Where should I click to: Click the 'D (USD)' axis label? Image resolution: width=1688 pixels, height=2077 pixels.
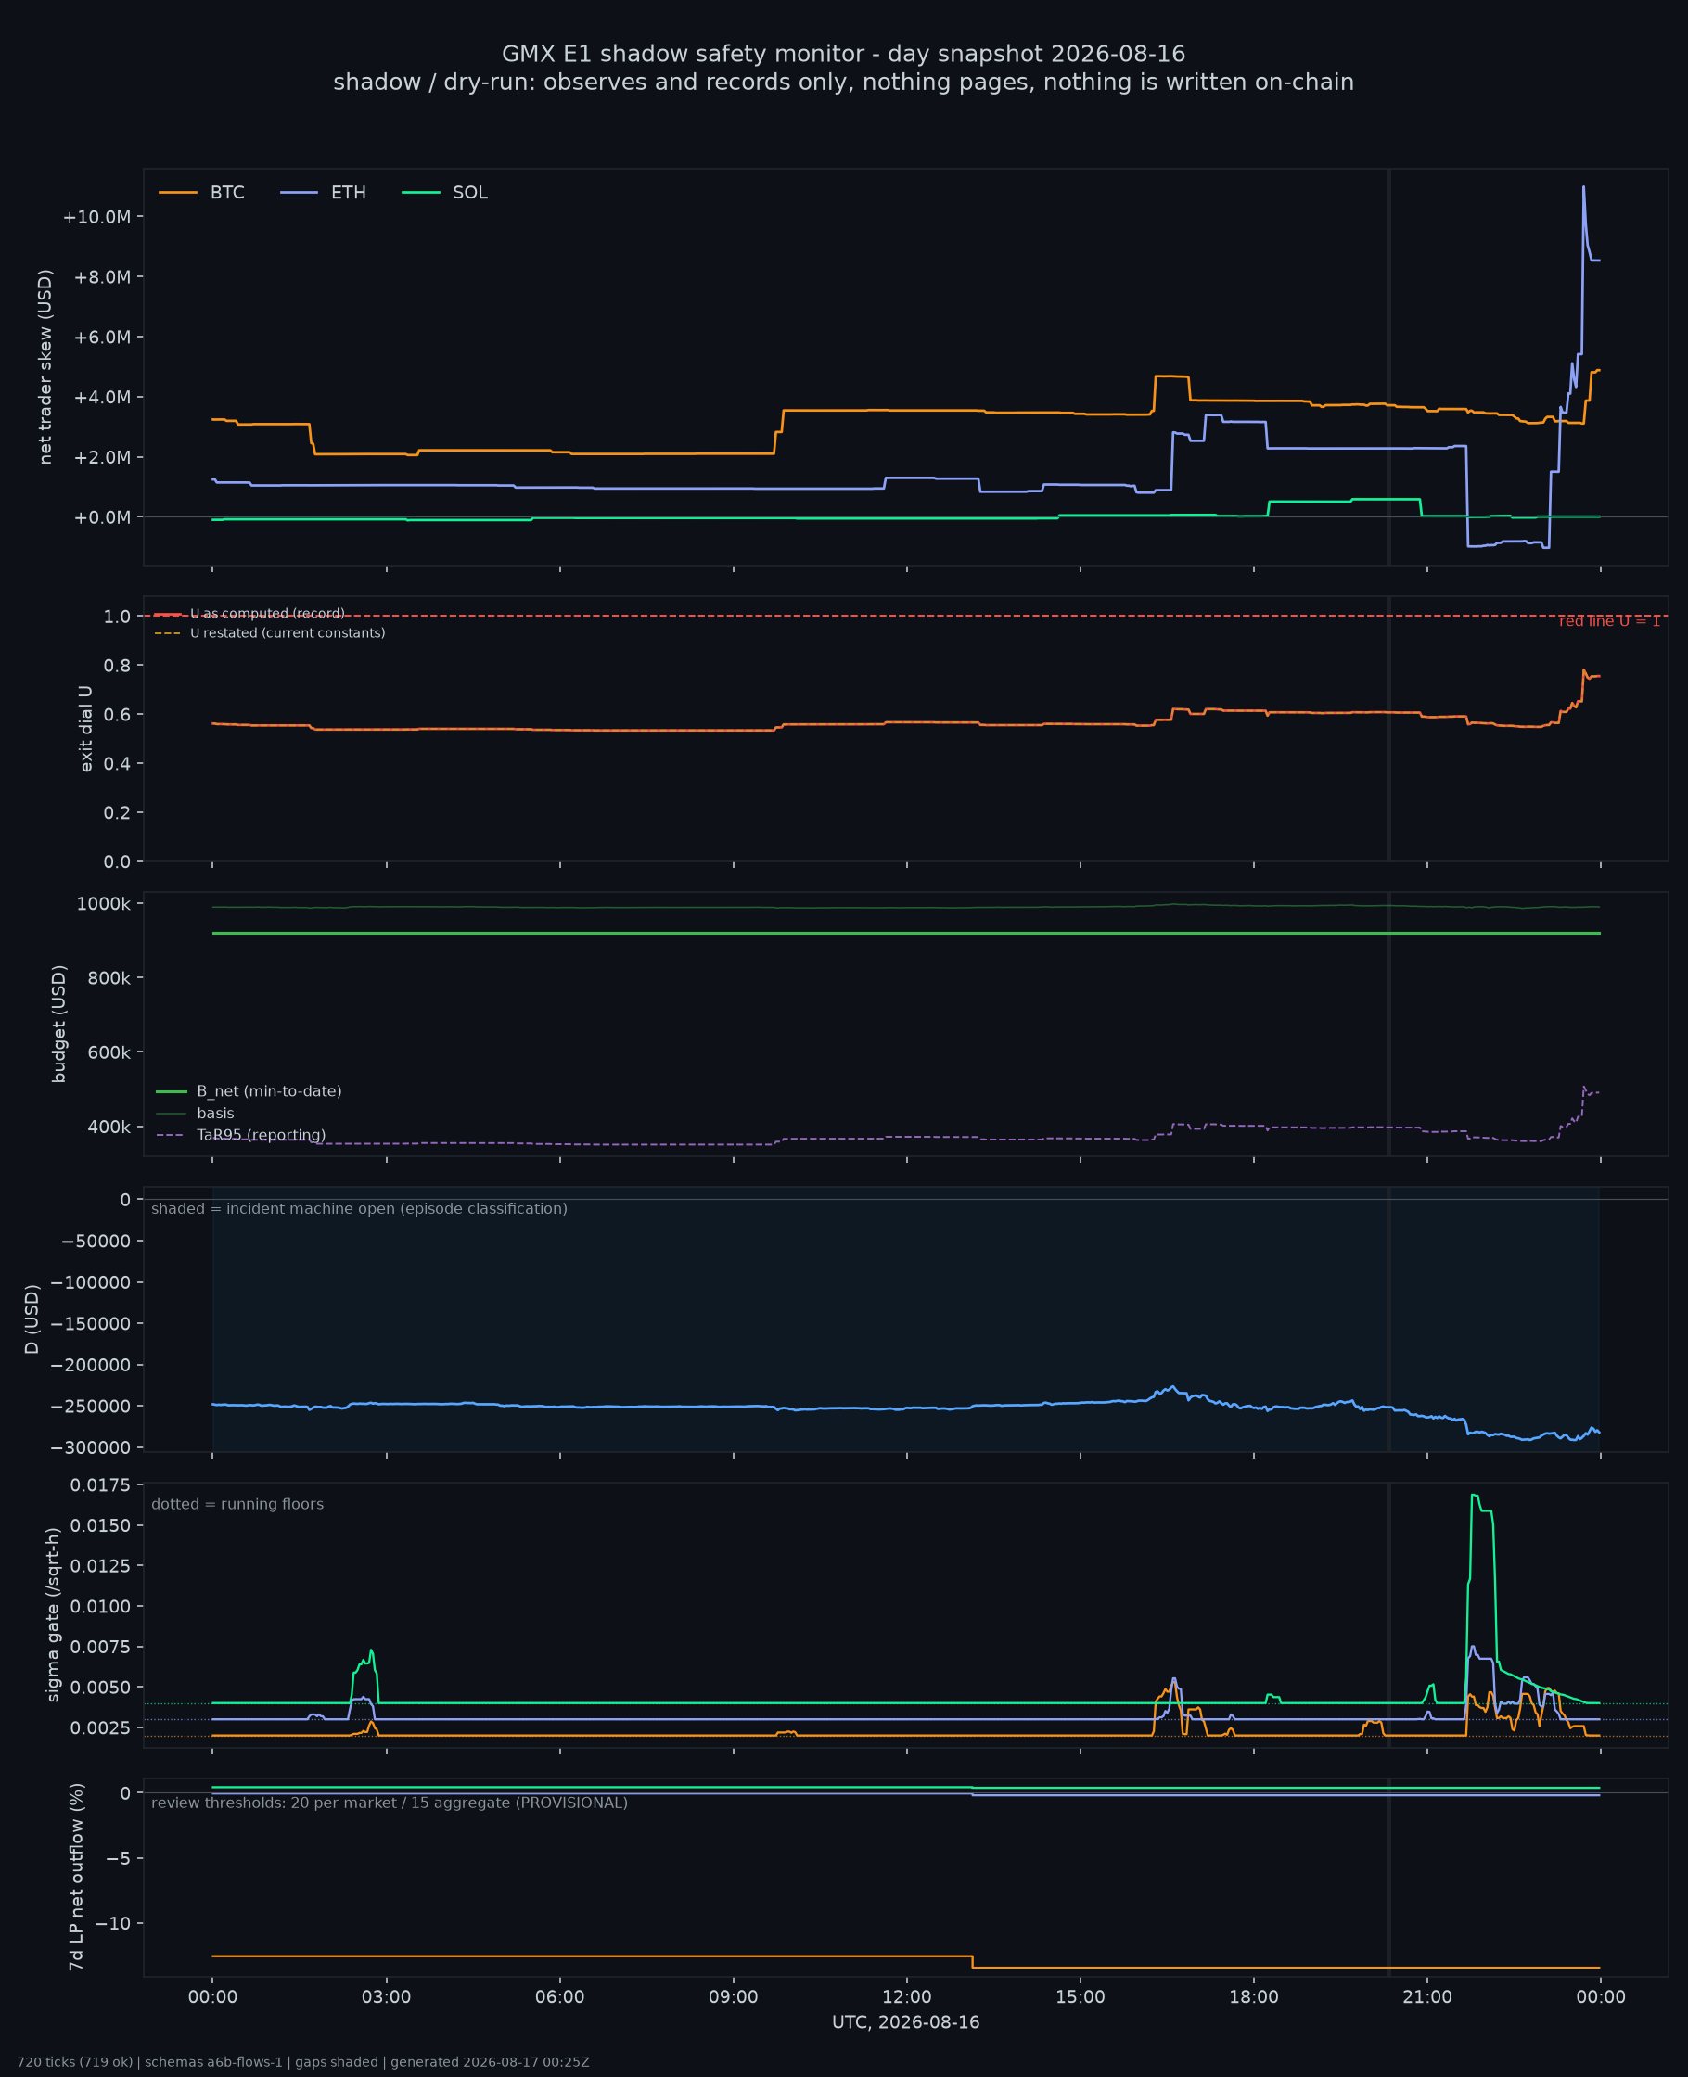coord(32,1319)
